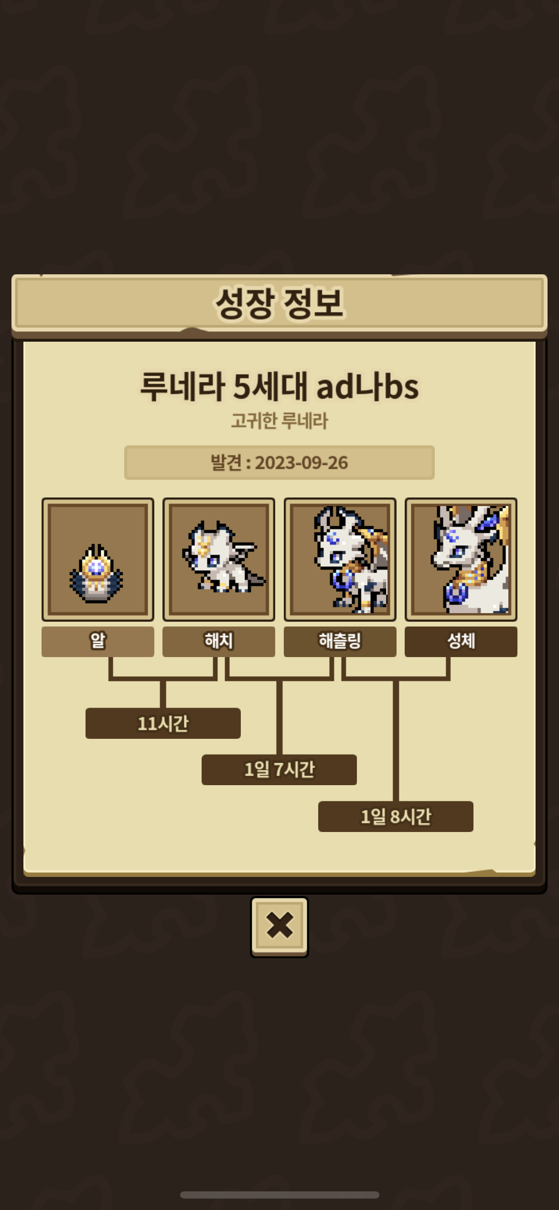
Task: Tap the 1일 7시간 growth time box
Action: point(279,769)
